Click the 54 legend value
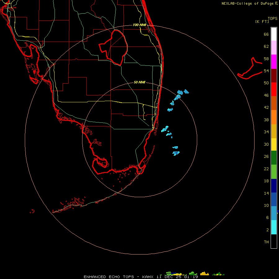The height and width of the screenshot is (279, 279). (x=266, y=71)
